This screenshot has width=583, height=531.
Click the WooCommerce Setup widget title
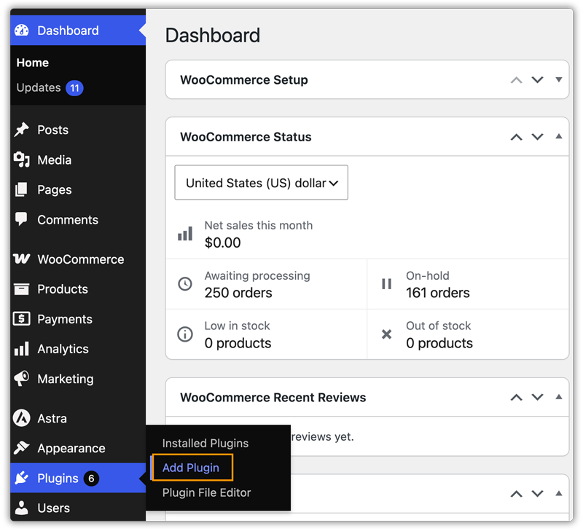pos(244,80)
